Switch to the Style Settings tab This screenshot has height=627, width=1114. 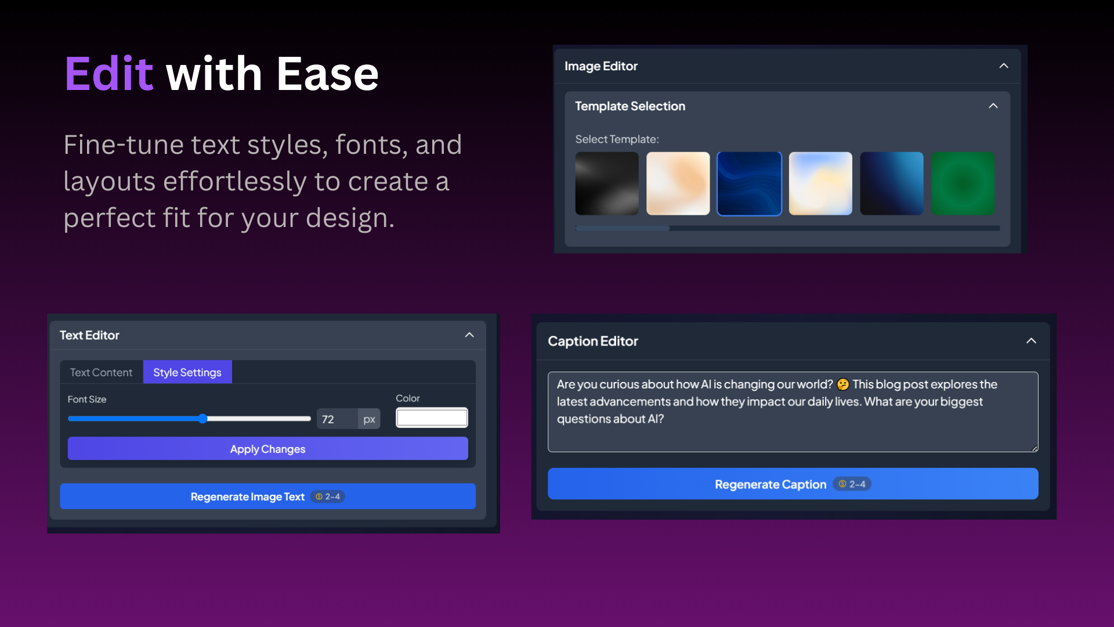(187, 372)
